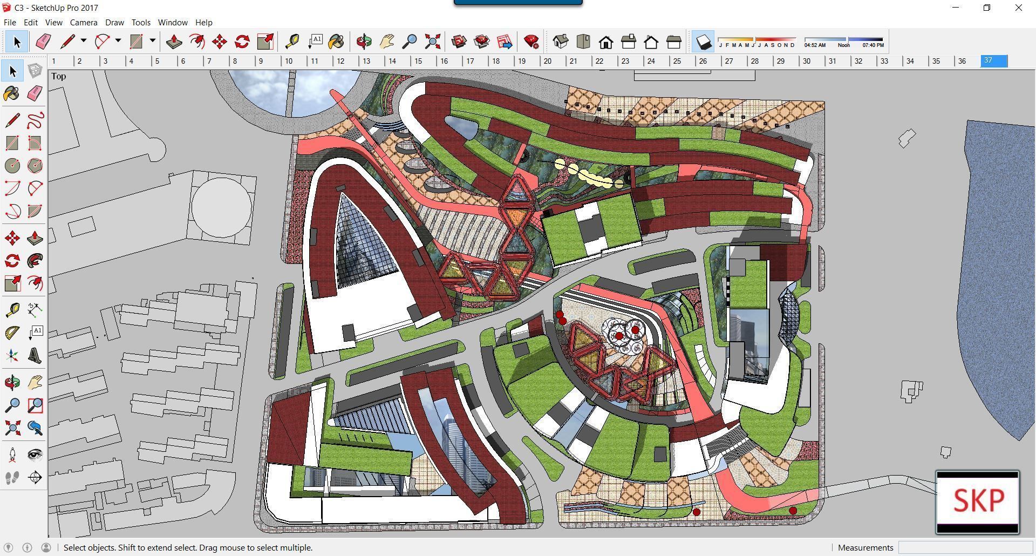Open Extension Manager ruby gear icon
Image resolution: width=1036 pixels, height=556 pixels.
(x=531, y=42)
